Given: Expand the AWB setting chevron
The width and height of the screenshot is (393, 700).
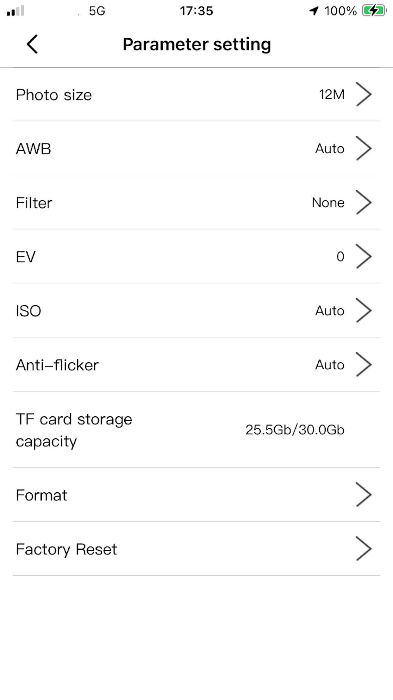Looking at the screenshot, I should point(364,148).
